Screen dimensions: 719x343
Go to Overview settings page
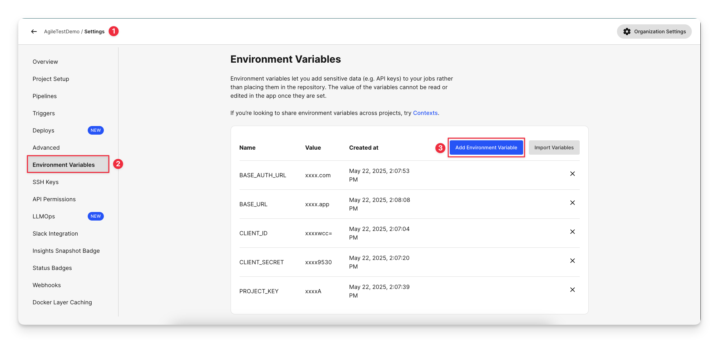[x=45, y=62]
